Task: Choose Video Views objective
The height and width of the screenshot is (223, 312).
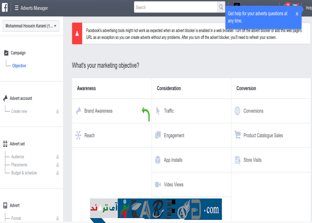Action: [x=191, y=185]
